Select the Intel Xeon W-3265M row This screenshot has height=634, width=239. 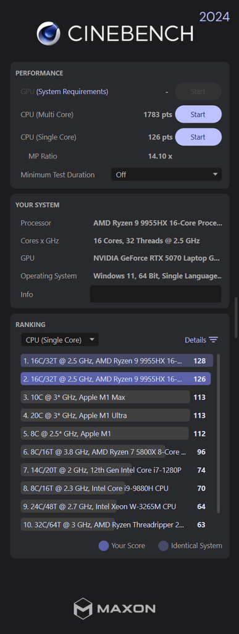[x=115, y=506]
